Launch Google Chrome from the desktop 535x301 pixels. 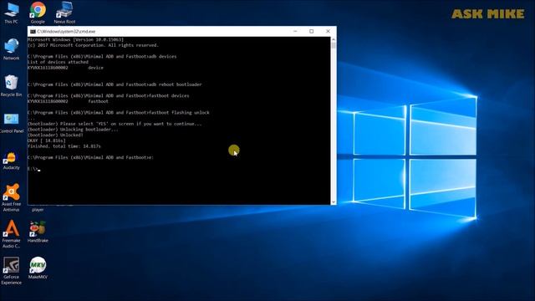pyautogui.click(x=38, y=13)
